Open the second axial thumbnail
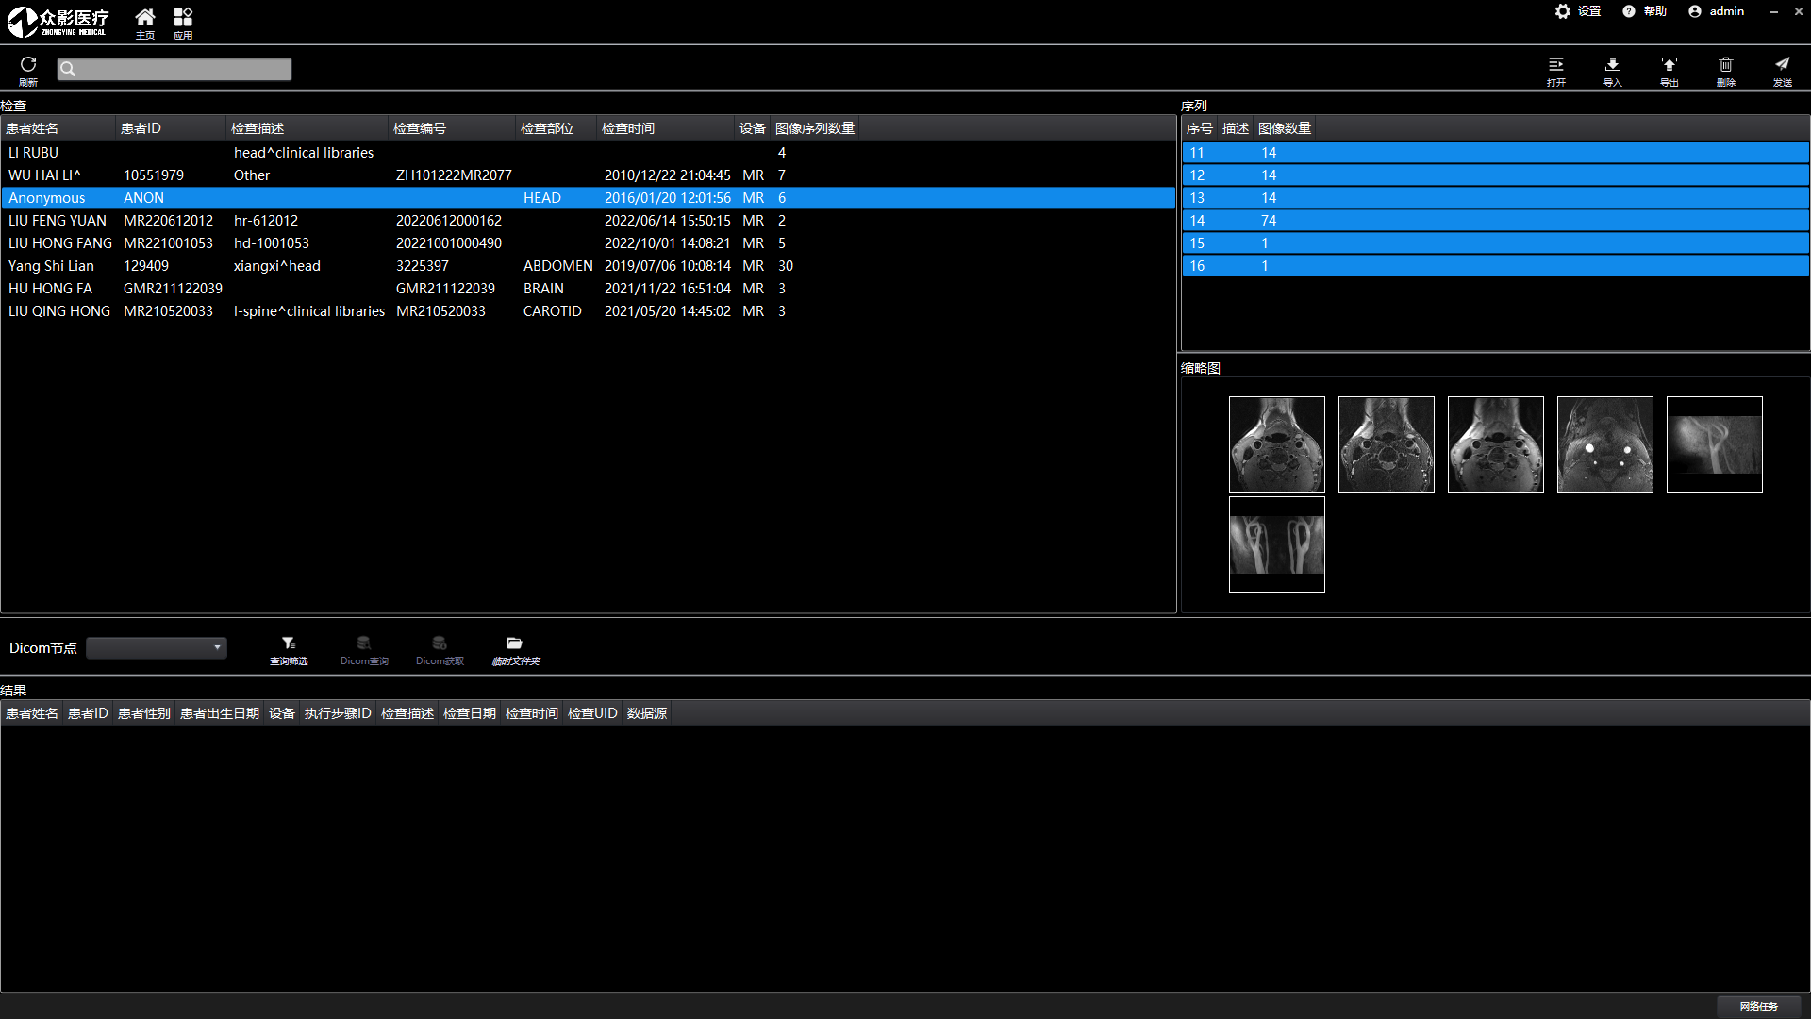 point(1387,444)
